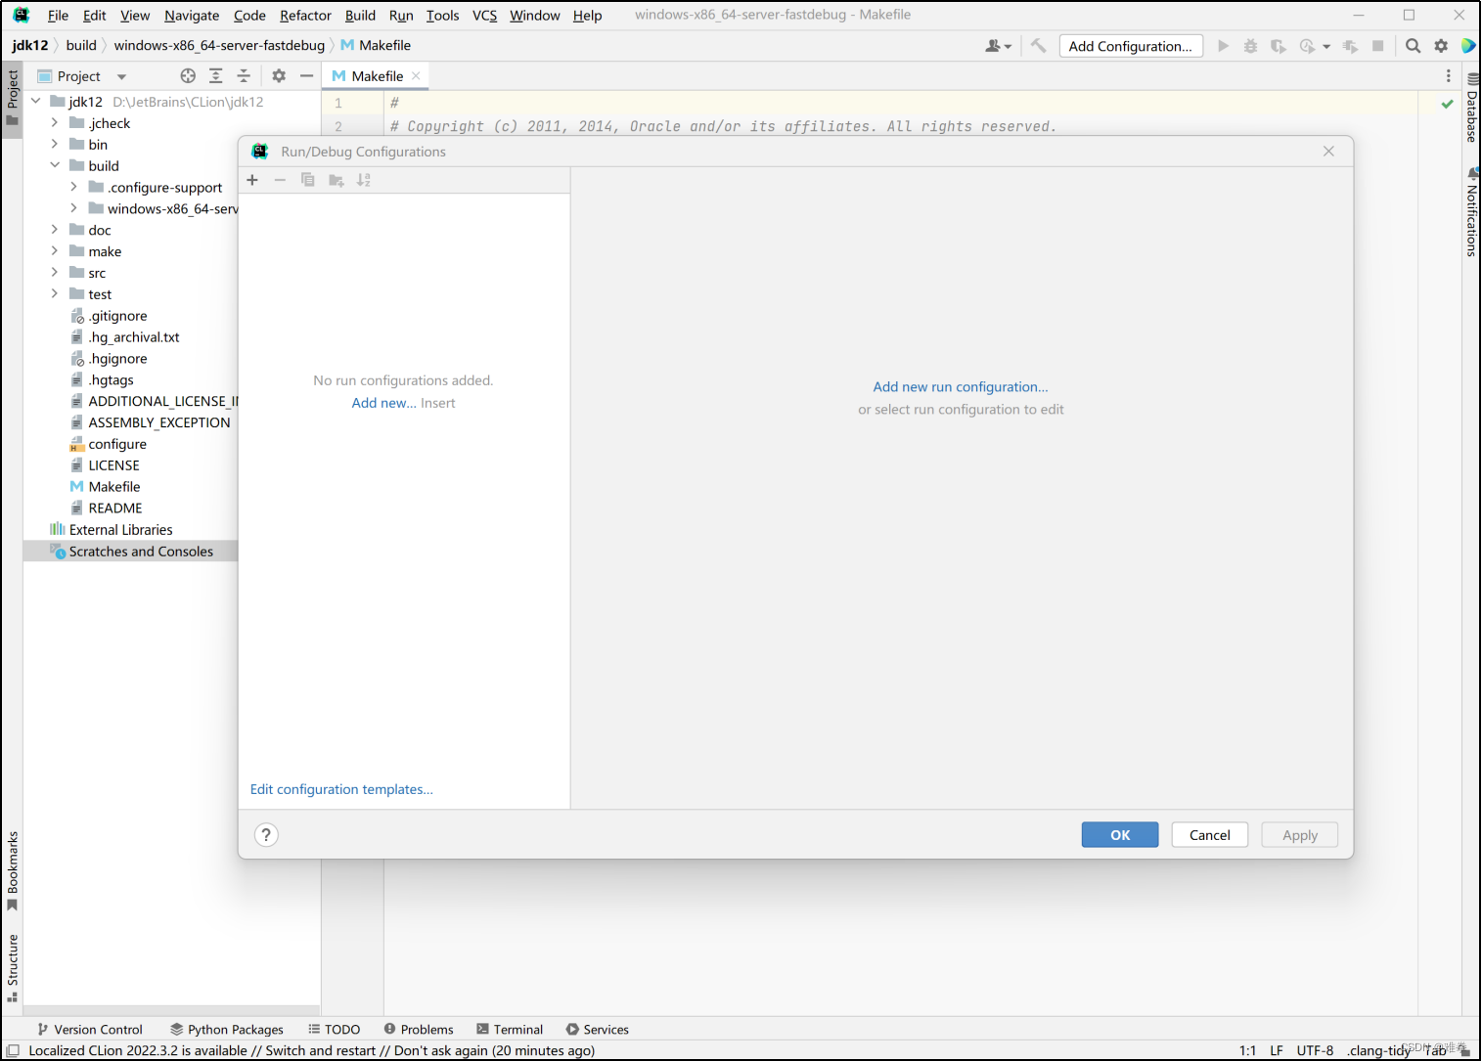Viewport: 1482px width, 1062px height.
Task: Toggle the Bookmarks tool window stripe button
Action: click(12, 870)
